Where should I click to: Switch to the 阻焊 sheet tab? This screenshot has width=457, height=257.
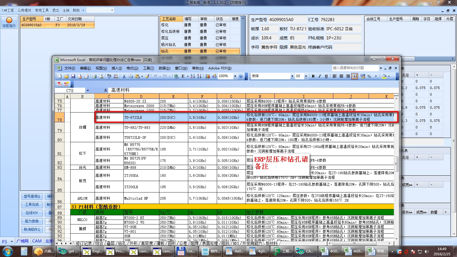pos(195,244)
